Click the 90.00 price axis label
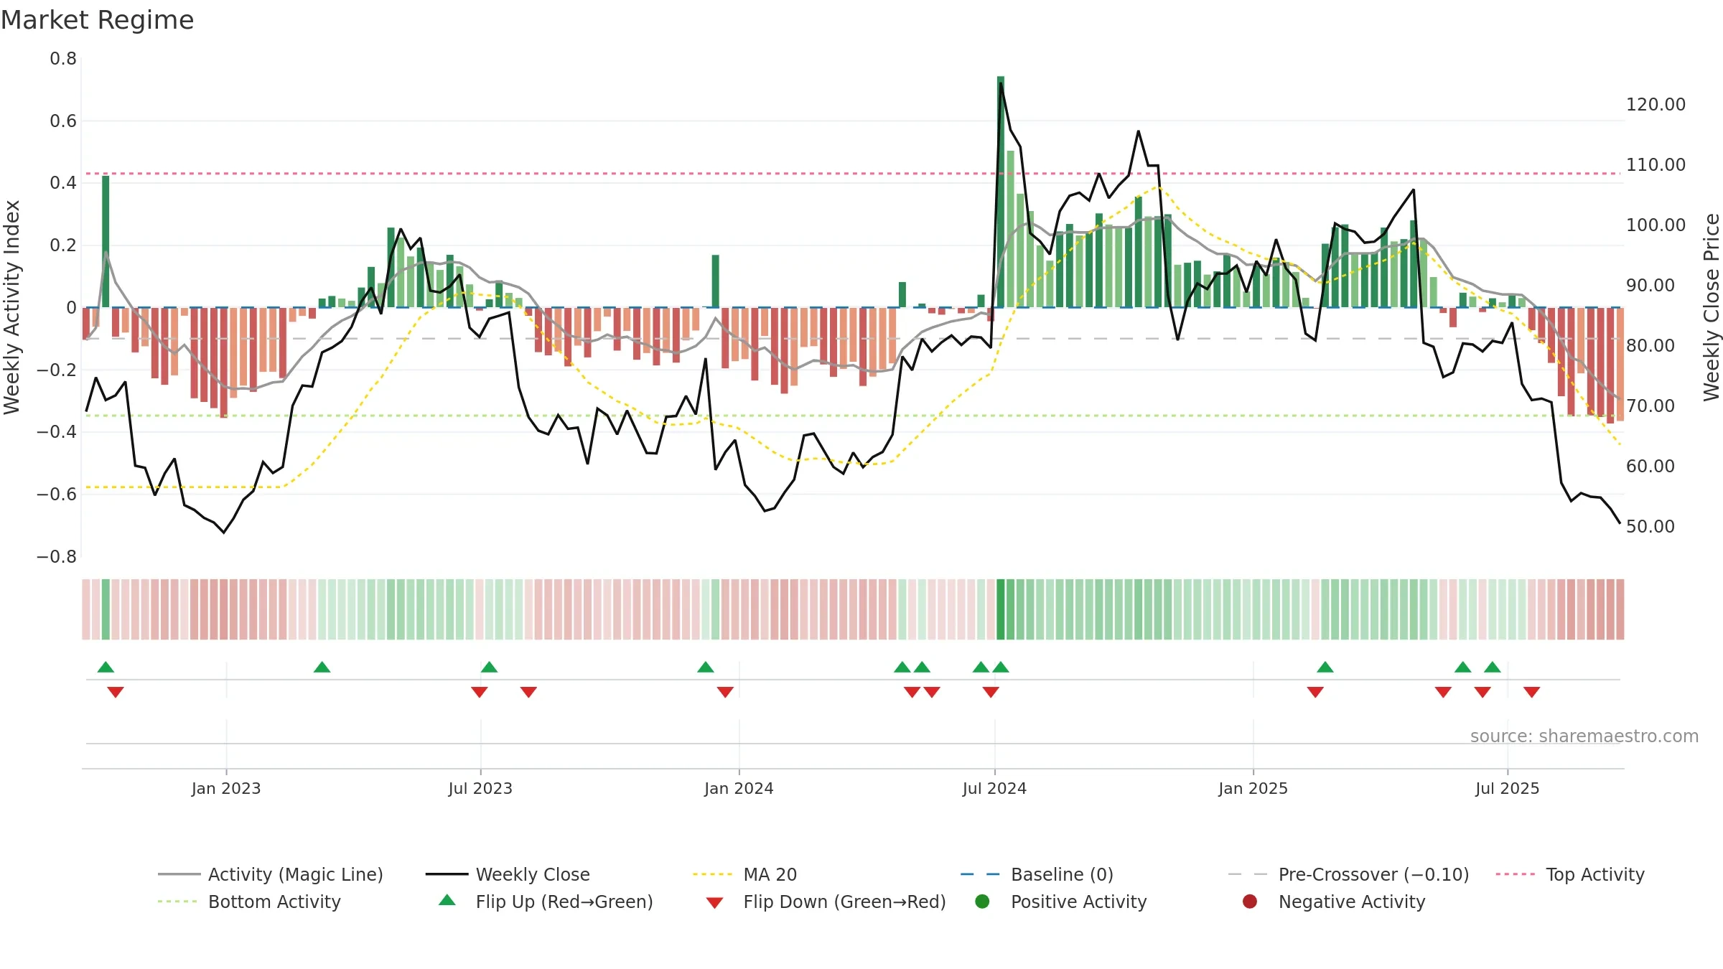1723x969 pixels. [1650, 286]
